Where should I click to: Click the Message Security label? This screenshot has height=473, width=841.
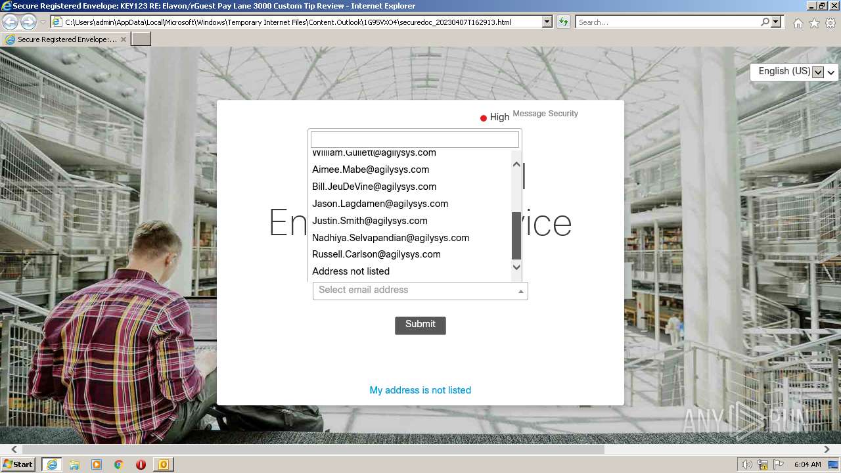[x=545, y=114]
